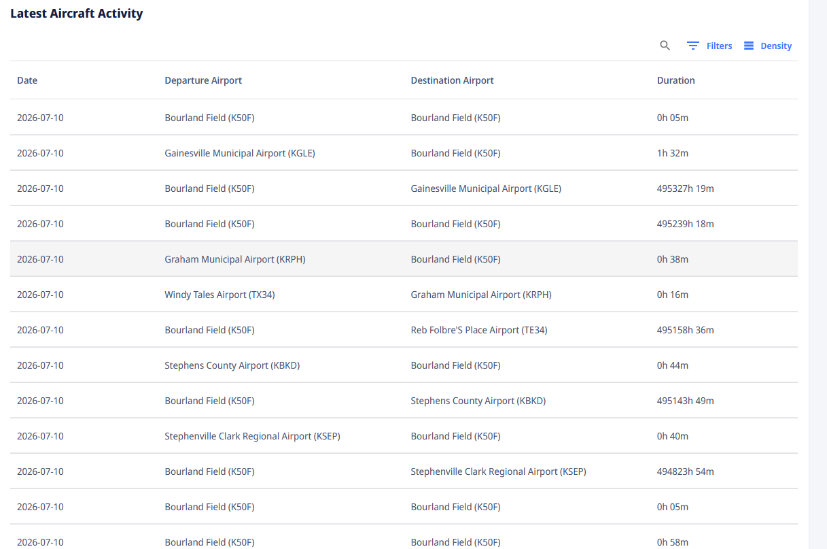This screenshot has height=549, width=827.
Task: Open the Filters panel
Action: pos(709,46)
